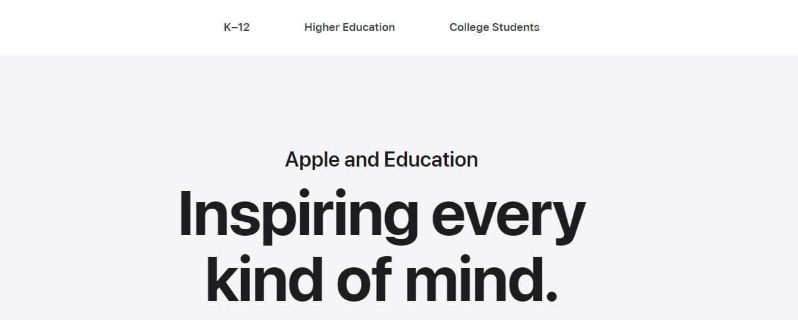Open the K–12 navigation link

[x=236, y=27]
